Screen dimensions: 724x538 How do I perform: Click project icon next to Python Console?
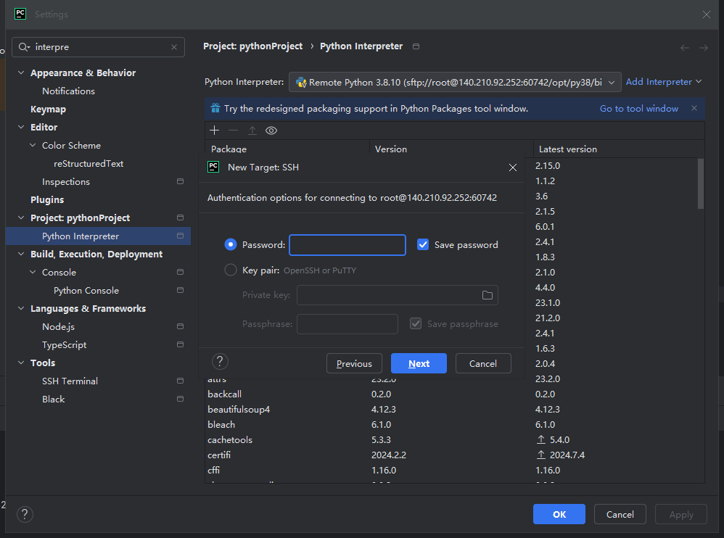tap(180, 290)
